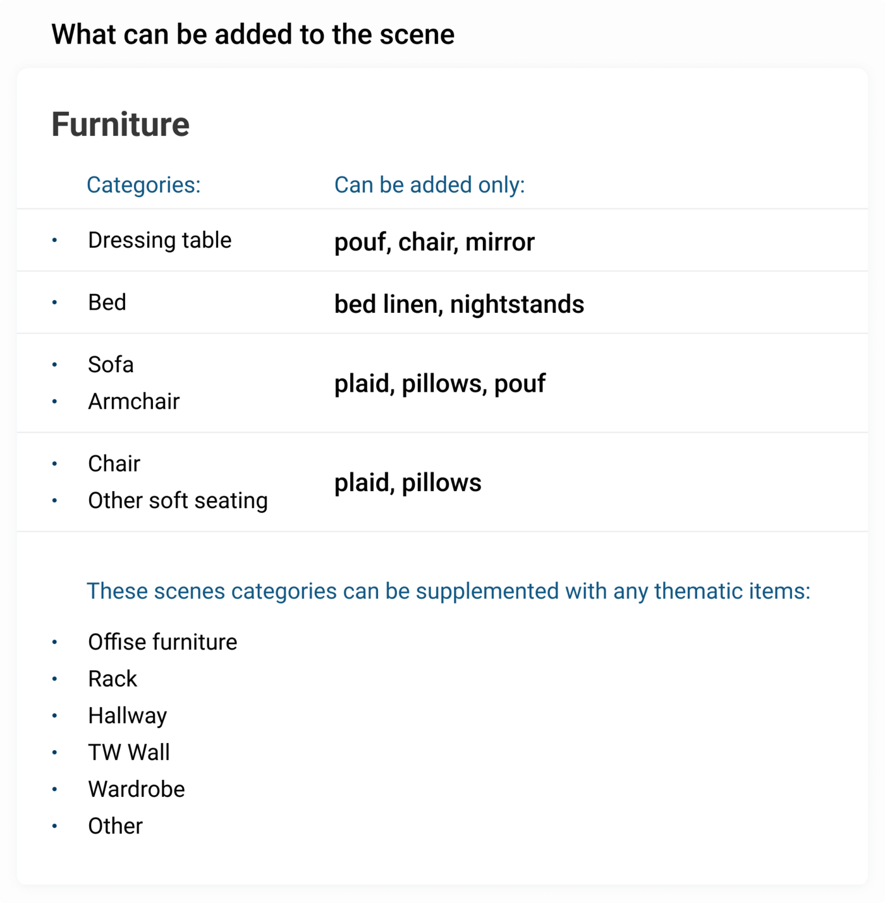Image resolution: width=885 pixels, height=903 pixels.
Task: Select the Wardrobe list item
Action: [x=137, y=789]
